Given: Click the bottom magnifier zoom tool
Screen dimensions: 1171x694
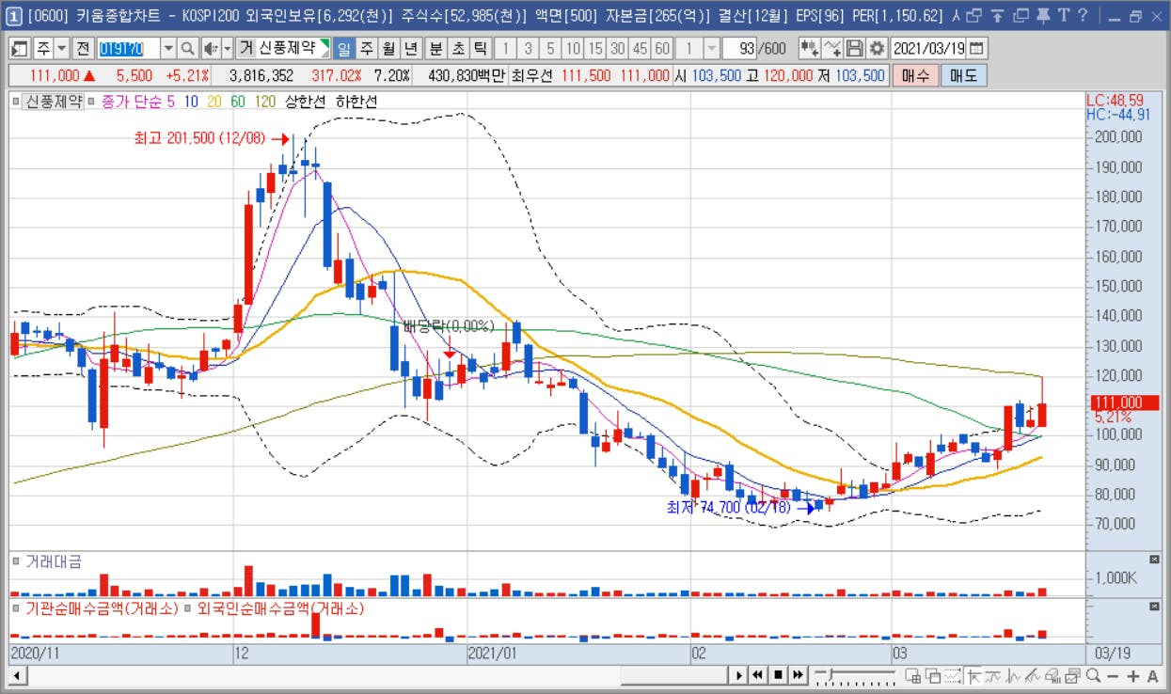Looking at the screenshot, I should point(1093,675).
